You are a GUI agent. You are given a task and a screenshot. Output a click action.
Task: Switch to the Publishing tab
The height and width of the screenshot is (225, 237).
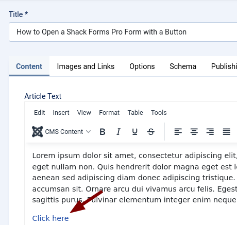click(x=224, y=66)
